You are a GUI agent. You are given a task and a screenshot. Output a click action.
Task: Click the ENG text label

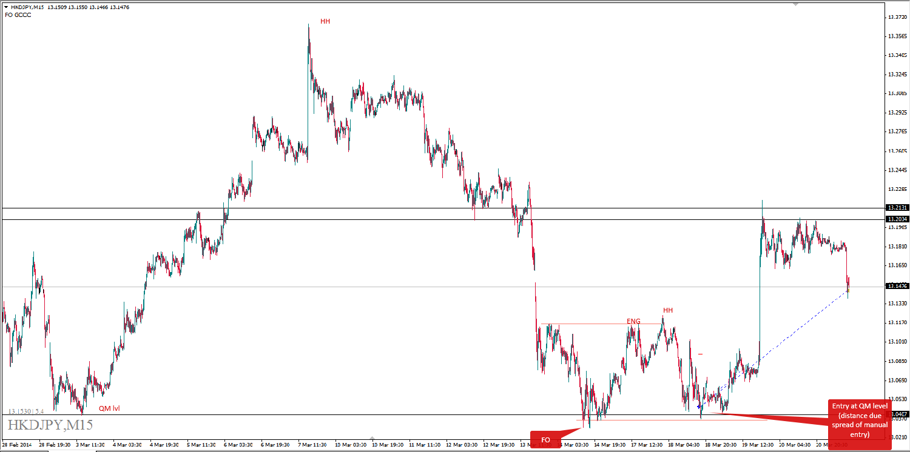pyautogui.click(x=633, y=321)
